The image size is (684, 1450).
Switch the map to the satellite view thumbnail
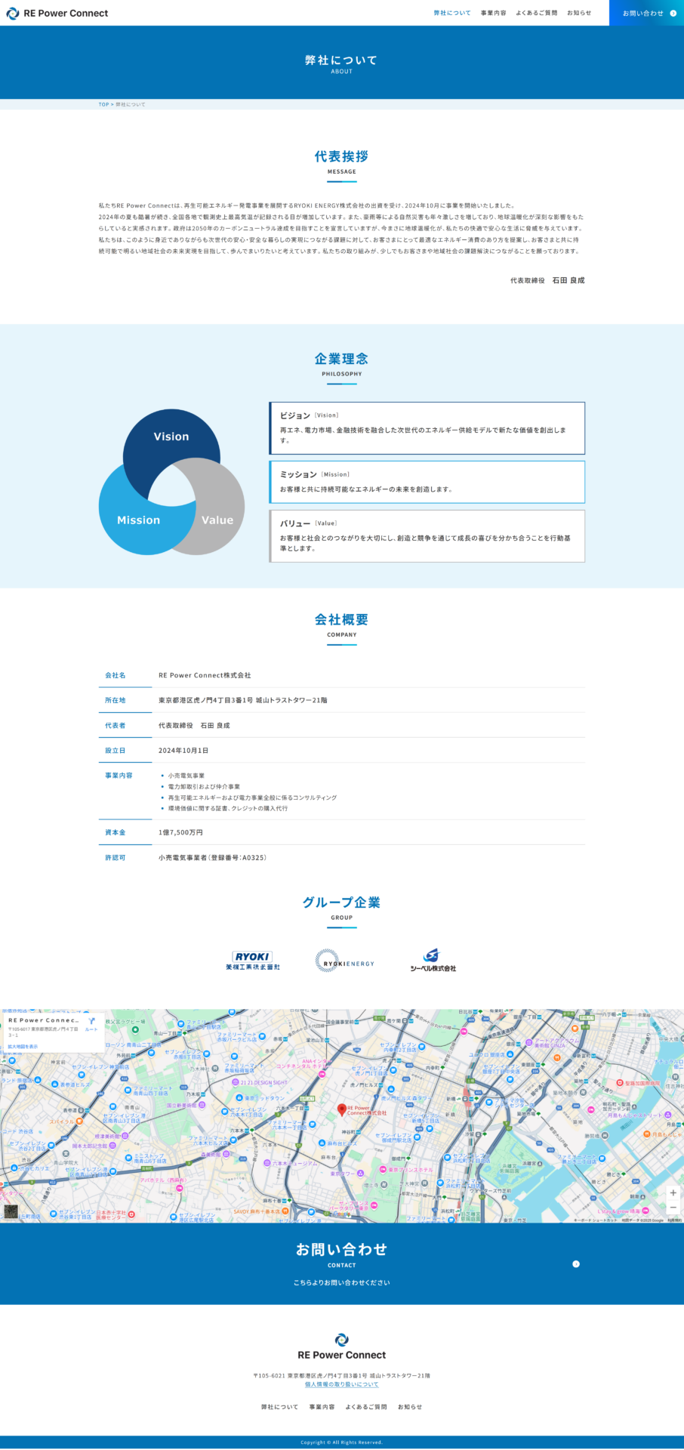pyautogui.click(x=11, y=1212)
